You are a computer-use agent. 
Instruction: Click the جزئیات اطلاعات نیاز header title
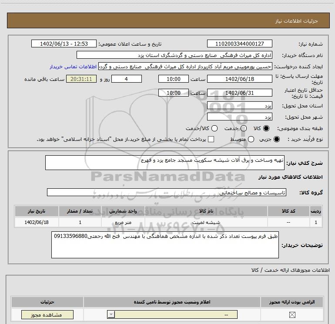(x=297, y=21)
